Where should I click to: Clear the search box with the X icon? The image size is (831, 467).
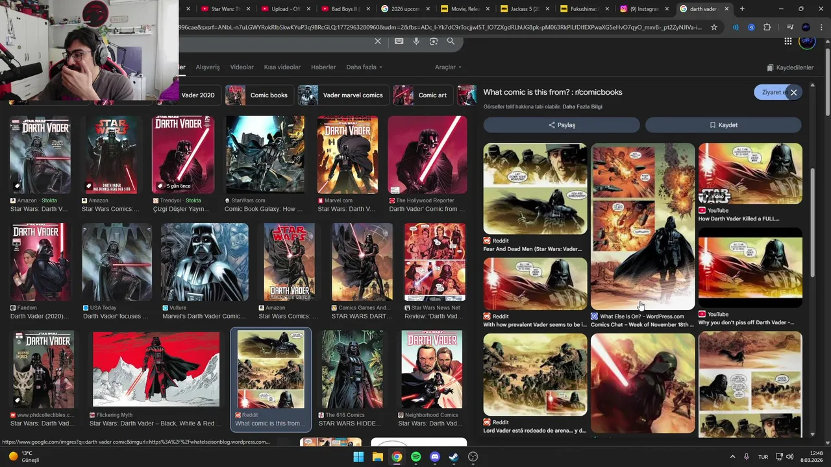(378, 42)
